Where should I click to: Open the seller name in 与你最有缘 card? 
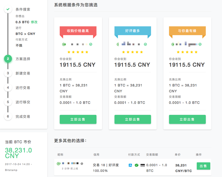tap(186, 44)
